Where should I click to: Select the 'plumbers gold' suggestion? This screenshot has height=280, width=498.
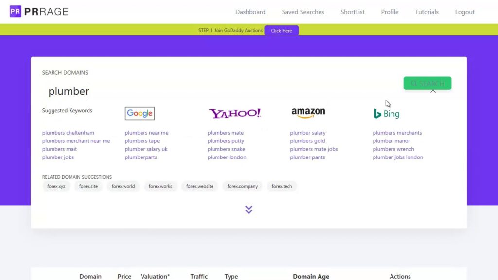pyautogui.click(x=307, y=141)
